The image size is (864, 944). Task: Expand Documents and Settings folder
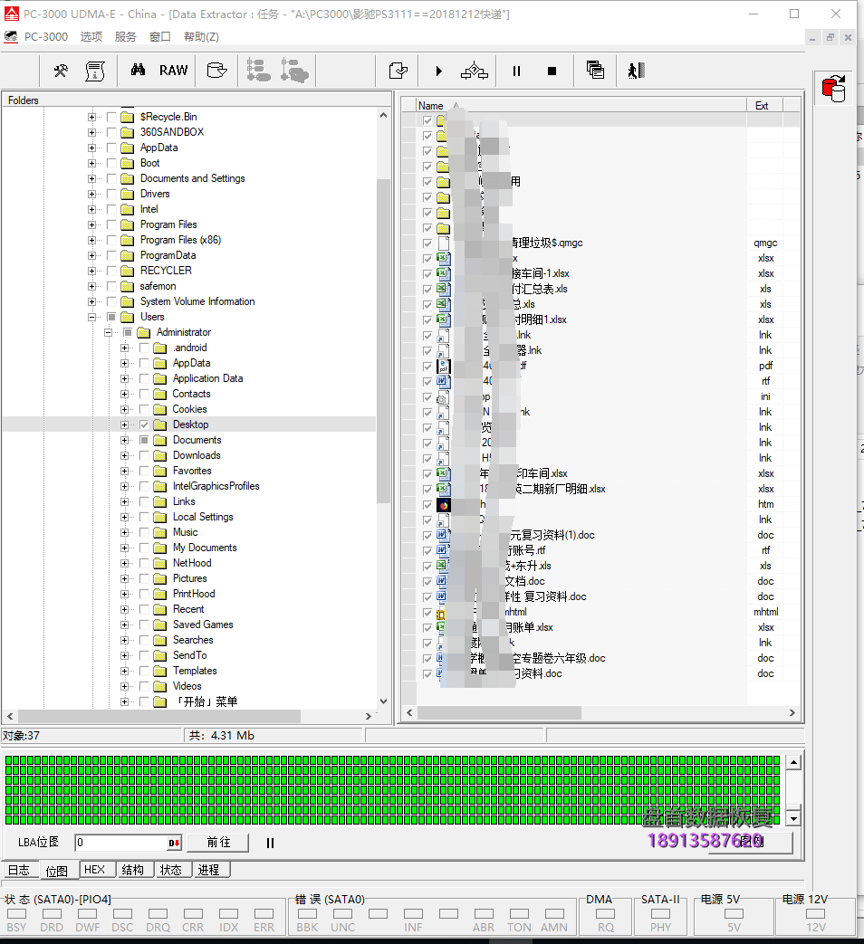tap(91, 178)
